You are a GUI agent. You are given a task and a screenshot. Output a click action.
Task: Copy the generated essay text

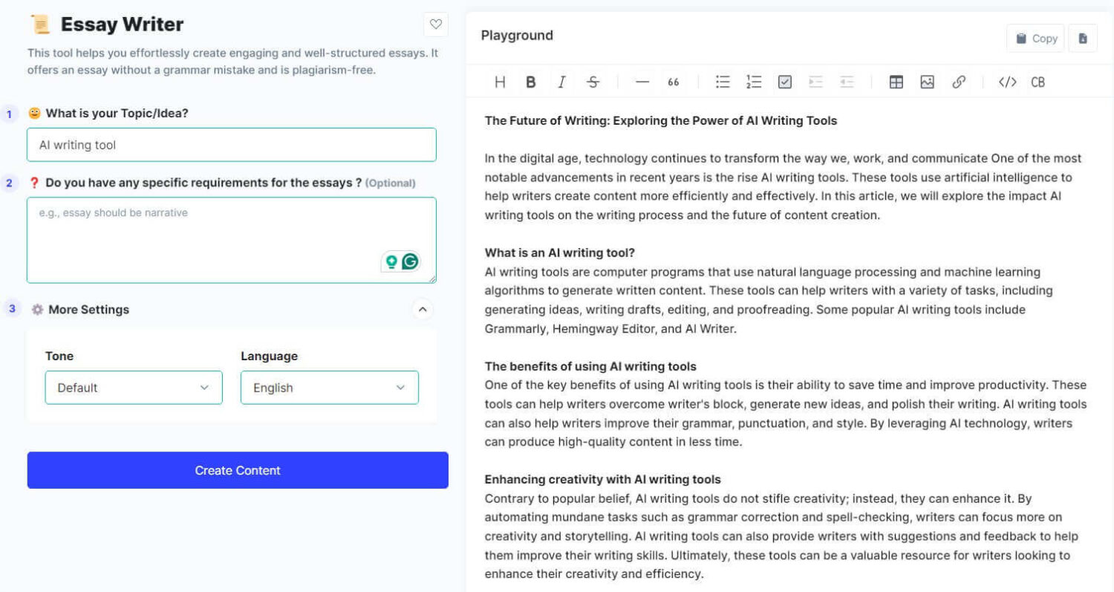point(1035,39)
